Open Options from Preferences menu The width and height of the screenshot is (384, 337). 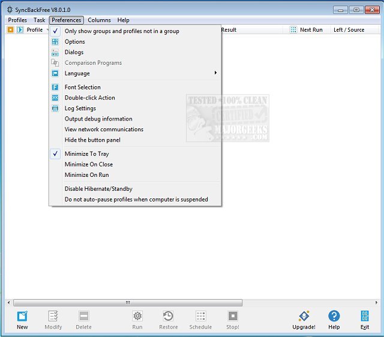point(135,41)
